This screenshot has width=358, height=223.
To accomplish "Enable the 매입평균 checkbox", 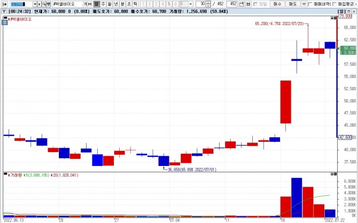I will tap(334, 4).
